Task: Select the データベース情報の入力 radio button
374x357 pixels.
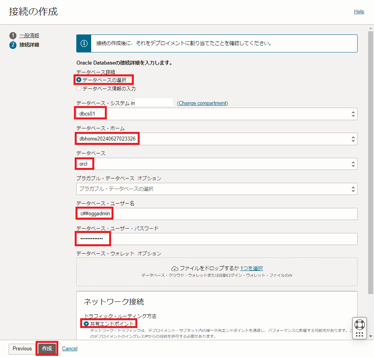Action: [x=79, y=89]
